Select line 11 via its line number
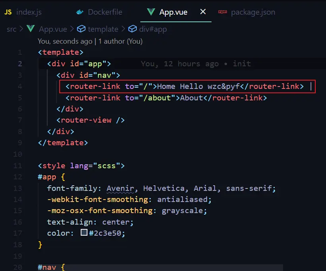Screen dimensions: 326x271 [x=18, y=165]
